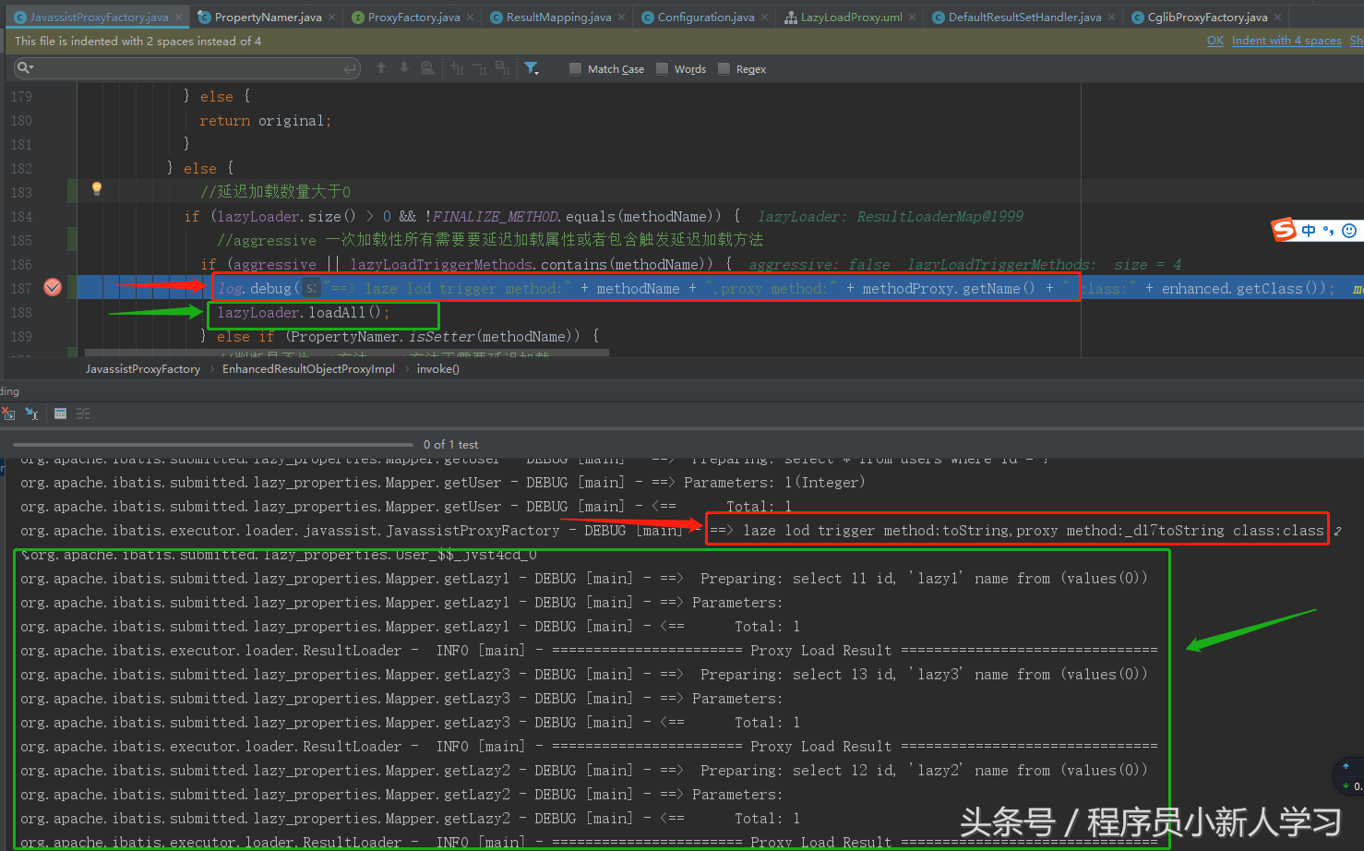Toggle punctuation mode in IME toolbar
Viewport: 1364px width, 851px height.
[x=1328, y=231]
